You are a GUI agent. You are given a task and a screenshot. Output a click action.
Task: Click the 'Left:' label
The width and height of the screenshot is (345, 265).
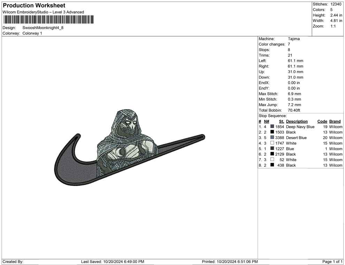point(262,61)
